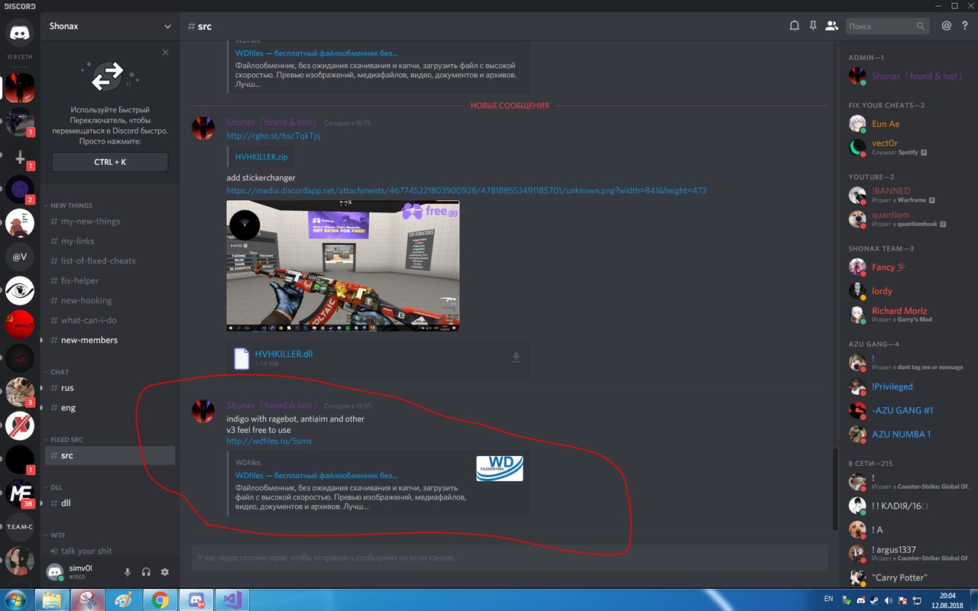Screen dimensions: 978x611
Task: Toggle the member list panel
Action: 831,26
